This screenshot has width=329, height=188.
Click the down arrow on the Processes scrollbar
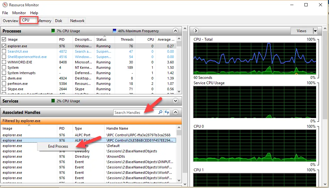[179, 91]
